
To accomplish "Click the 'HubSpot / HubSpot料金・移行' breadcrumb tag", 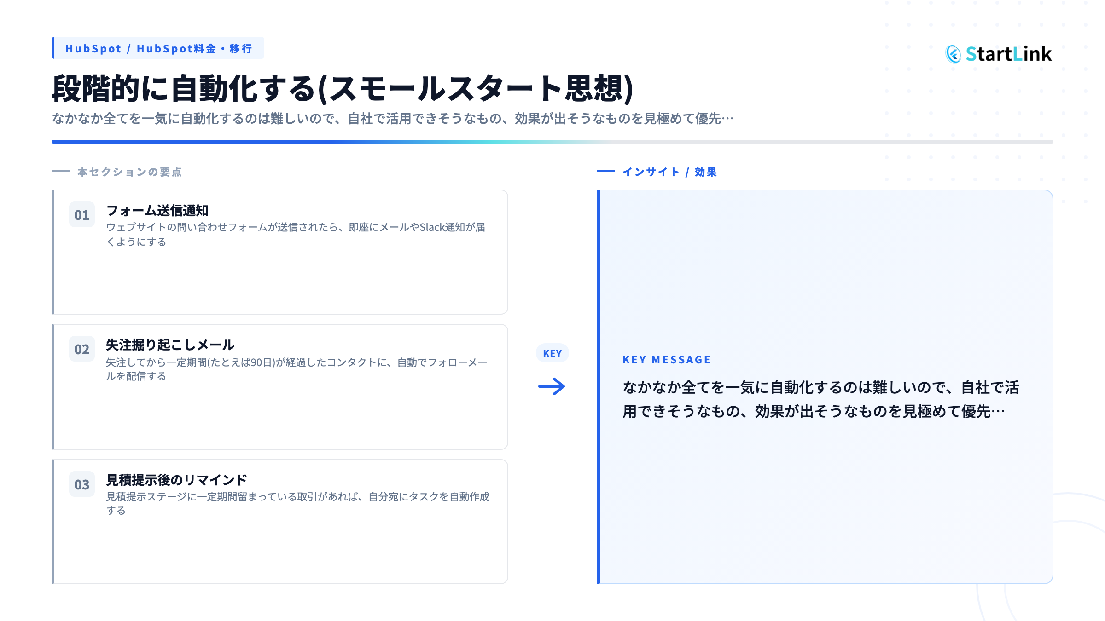I will 158,48.
